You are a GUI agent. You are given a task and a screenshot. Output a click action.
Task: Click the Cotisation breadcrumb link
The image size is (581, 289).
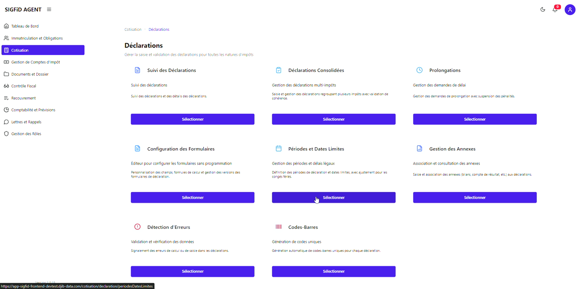pyautogui.click(x=133, y=29)
